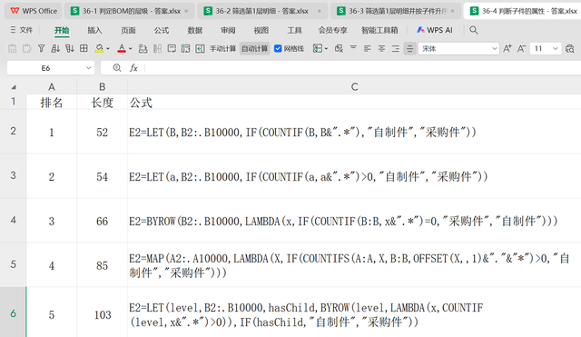Open the 36-2 筛选第1层明细 workbook tab
Viewport: 581px width, 337px height.
[x=262, y=11]
